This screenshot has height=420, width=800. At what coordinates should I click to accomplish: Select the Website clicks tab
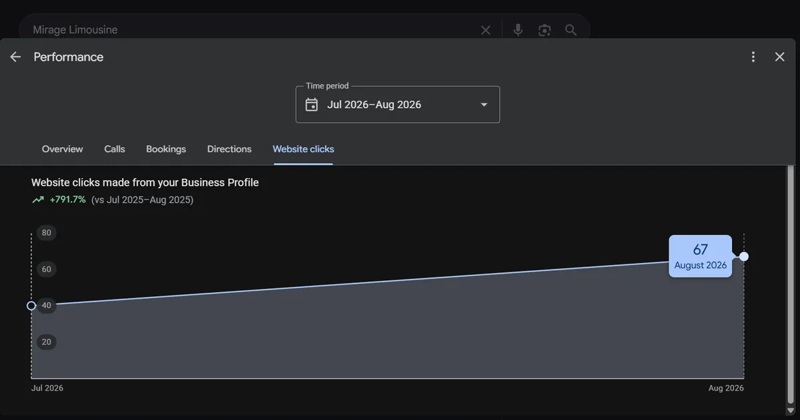303,149
